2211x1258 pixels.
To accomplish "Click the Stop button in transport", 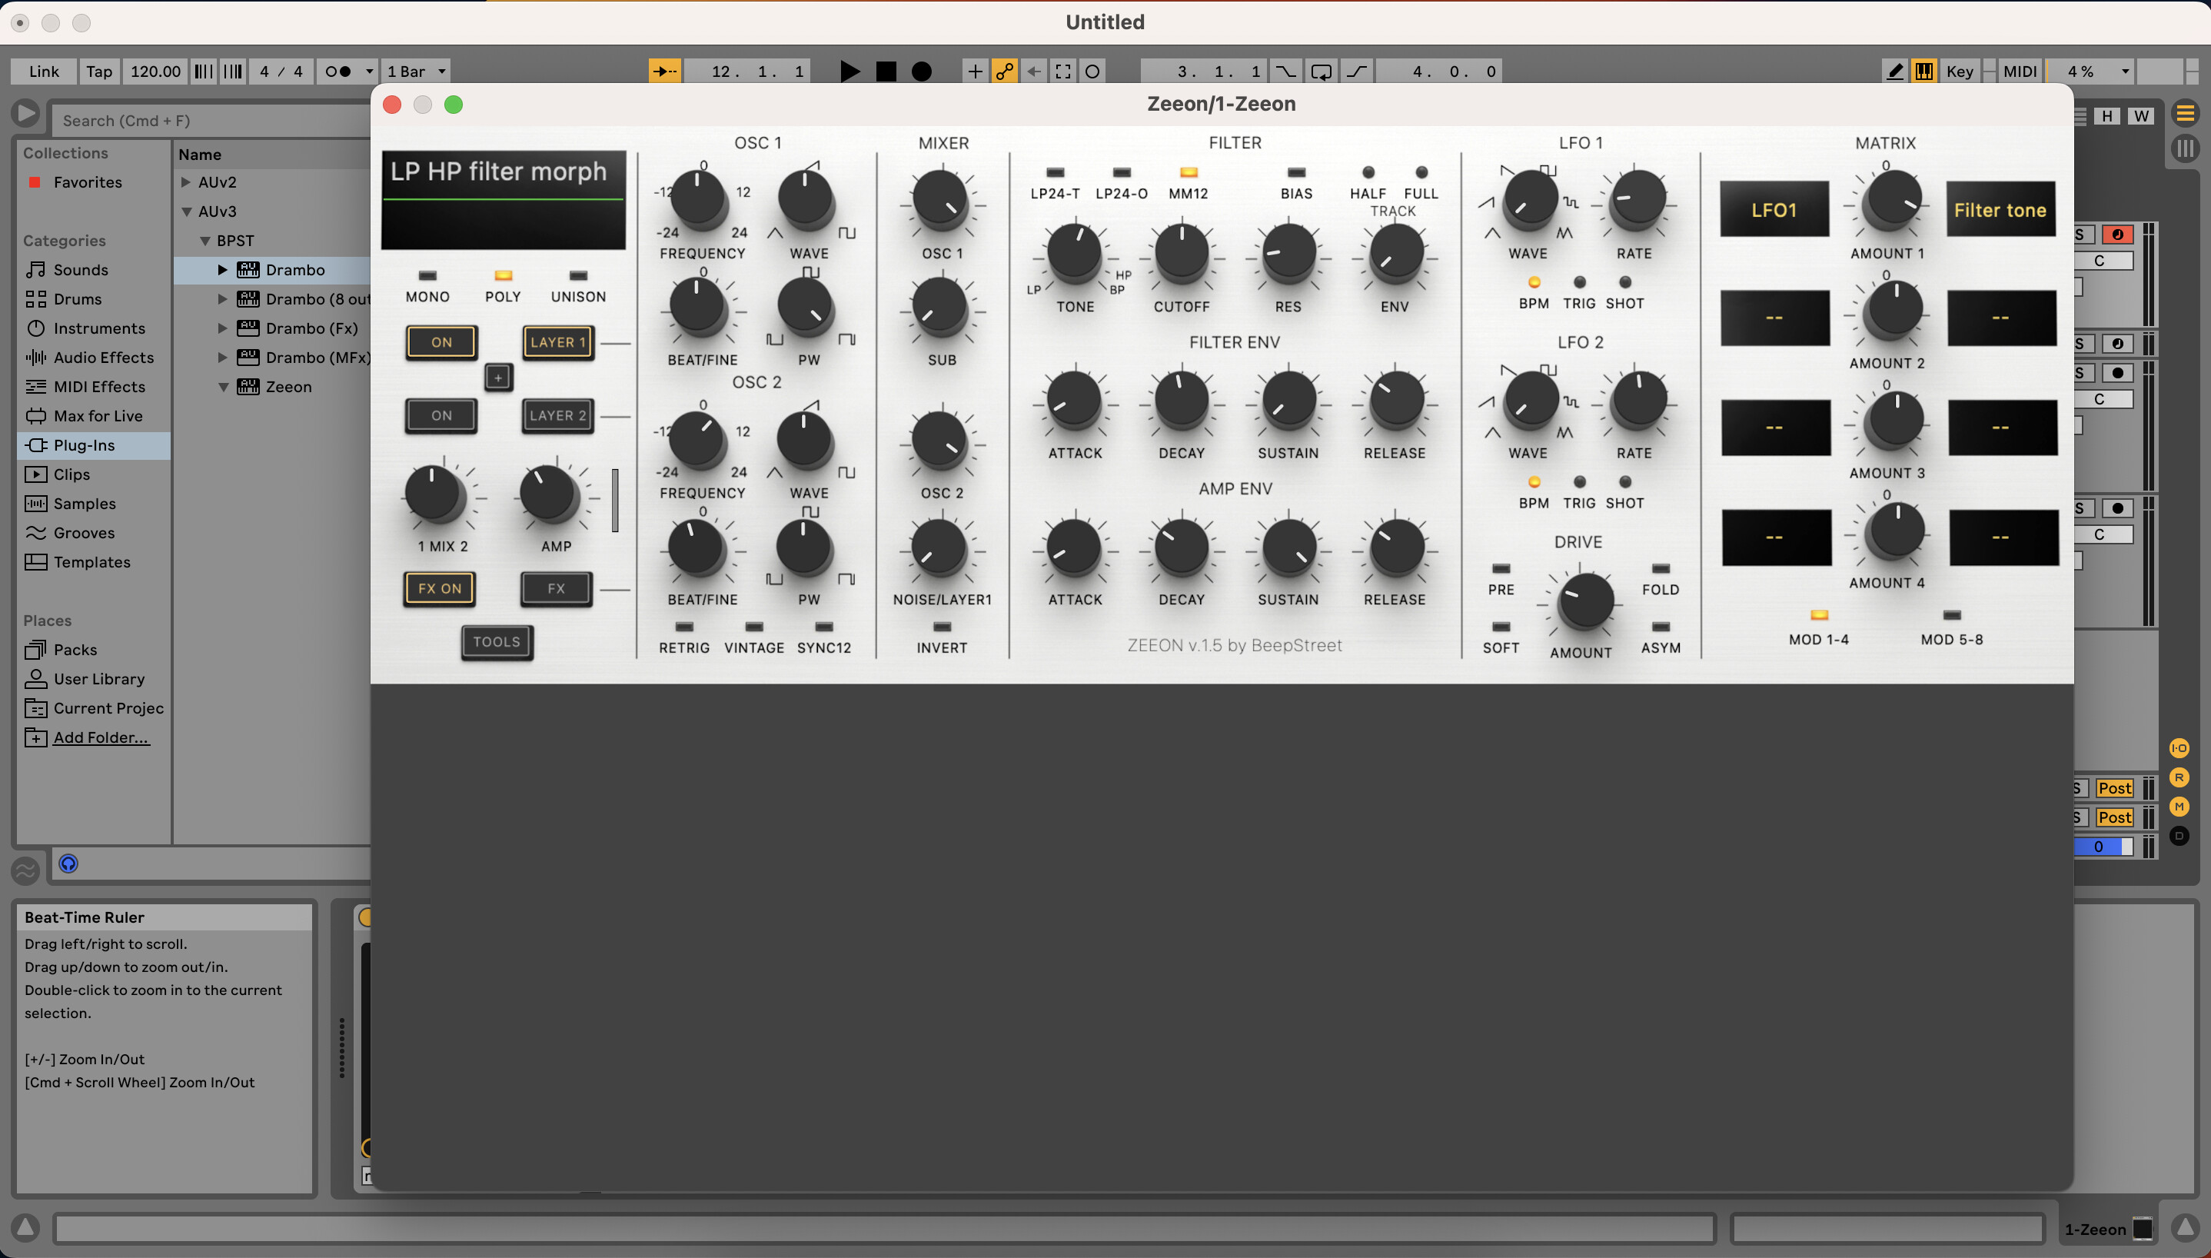I will coord(886,71).
